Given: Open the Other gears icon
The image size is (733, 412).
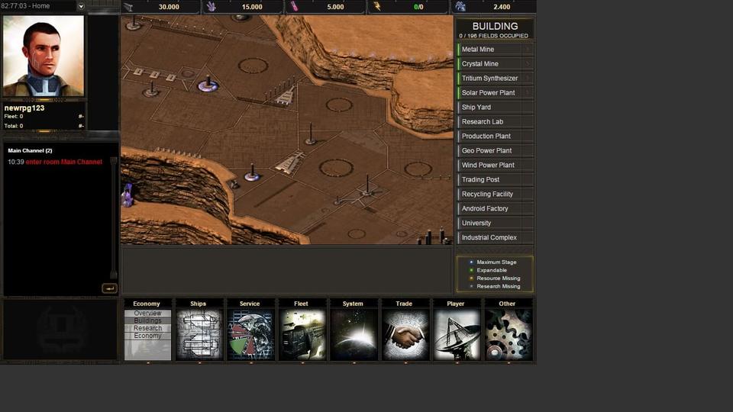Looking at the screenshot, I should point(508,334).
